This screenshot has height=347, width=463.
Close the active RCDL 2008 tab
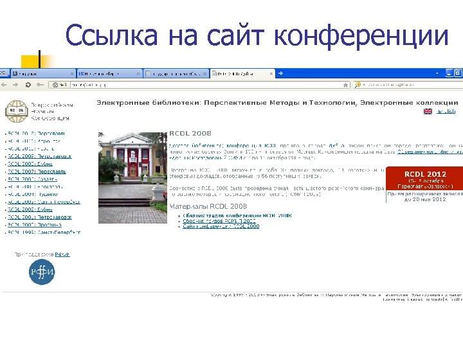(x=271, y=74)
